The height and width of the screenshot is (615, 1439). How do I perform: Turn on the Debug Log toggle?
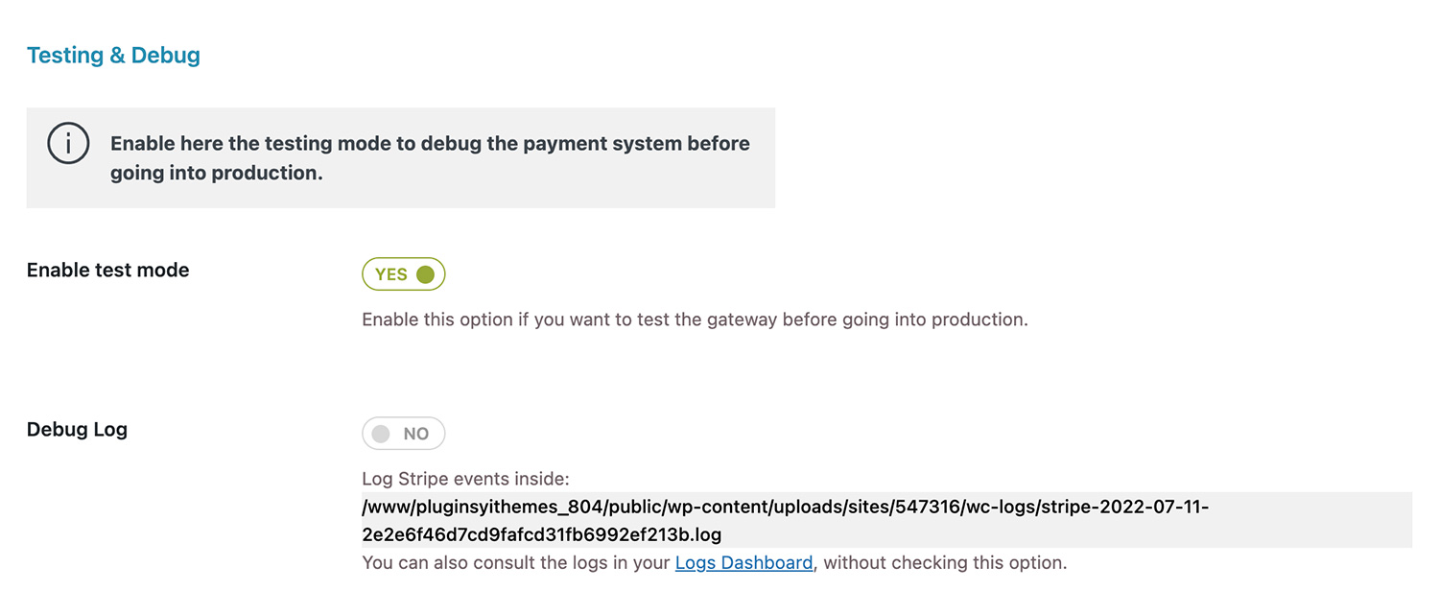(x=404, y=434)
